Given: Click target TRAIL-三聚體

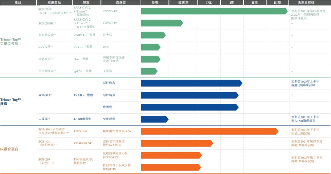Looking at the screenshot, I should (x=83, y=95).
